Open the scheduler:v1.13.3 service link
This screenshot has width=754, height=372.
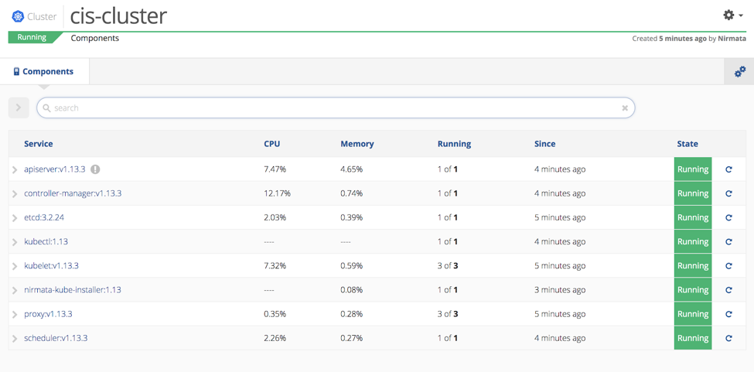pyautogui.click(x=56, y=338)
